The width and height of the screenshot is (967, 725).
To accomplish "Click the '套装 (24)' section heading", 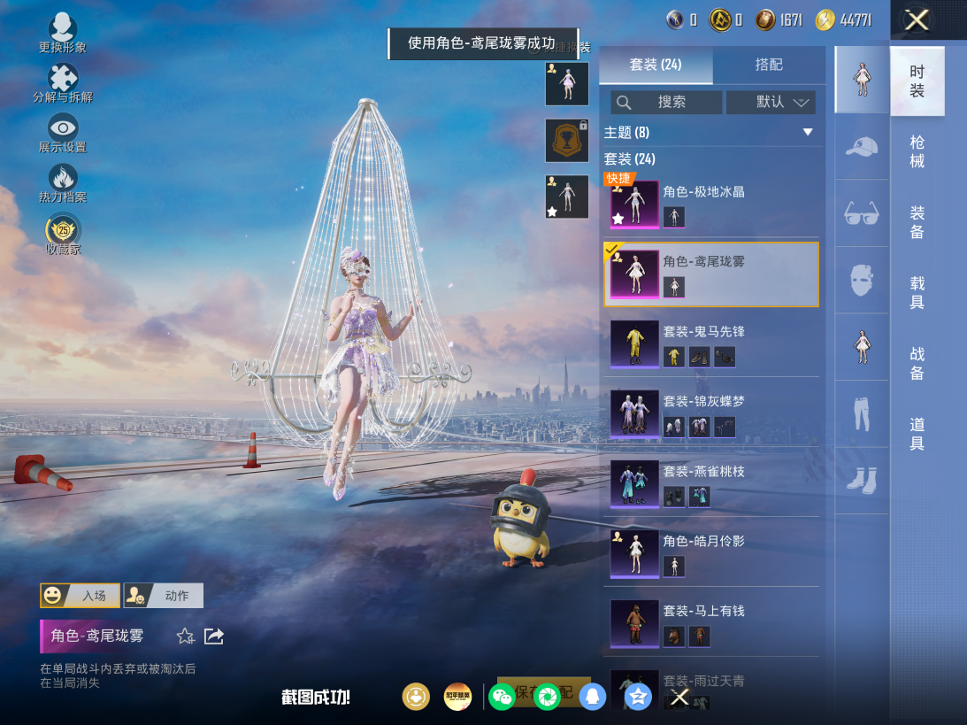I will [629, 159].
